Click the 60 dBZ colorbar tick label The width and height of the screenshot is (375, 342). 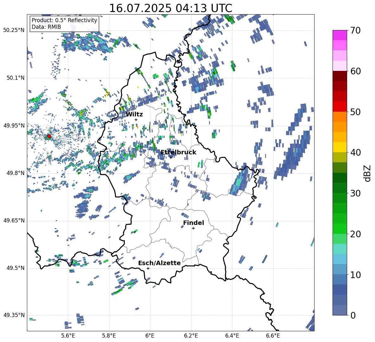[x=355, y=71]
